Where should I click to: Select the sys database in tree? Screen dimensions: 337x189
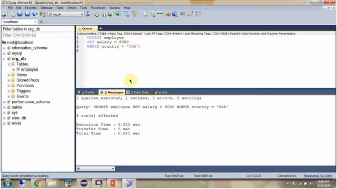click(15, 112)
